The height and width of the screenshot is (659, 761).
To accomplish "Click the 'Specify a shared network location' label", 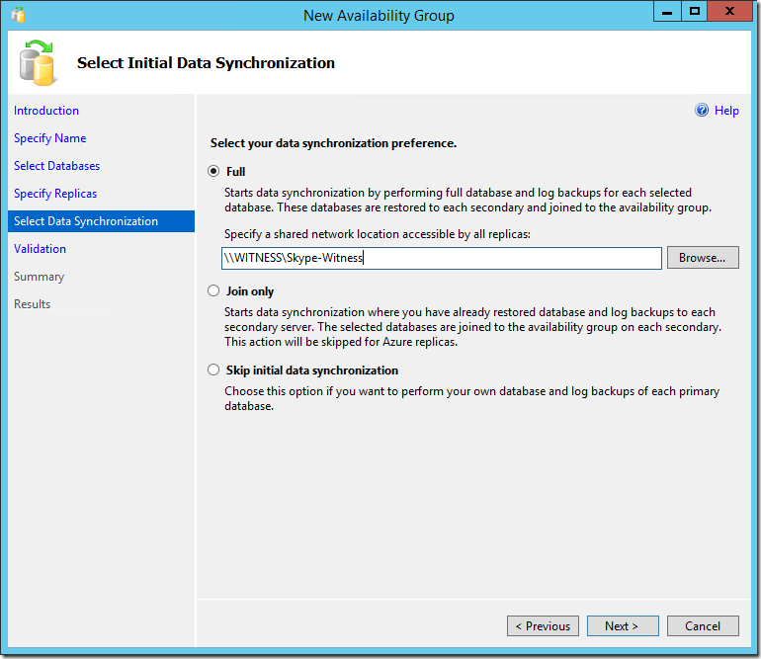I will pos(378,234).
